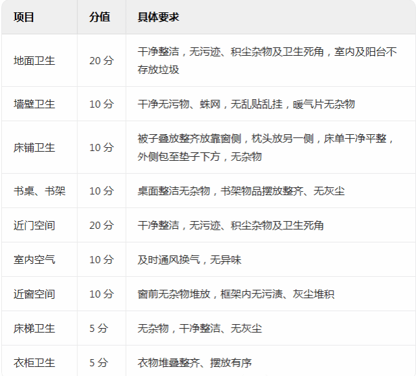Select the 衣柜卫生 row label

click(34, 363)
